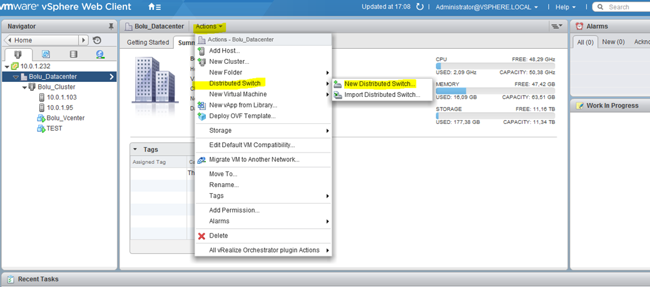Image resolution: width=650 pixels, height=287 pixels.
Task: Open the Actions dropdown
Action: pos(210,26)
